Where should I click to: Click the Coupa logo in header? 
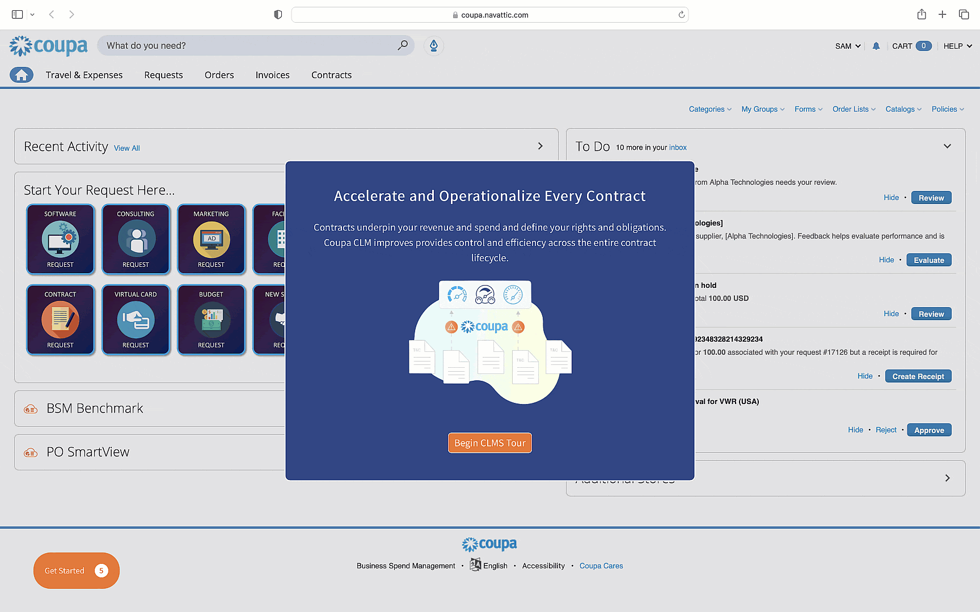49,46
